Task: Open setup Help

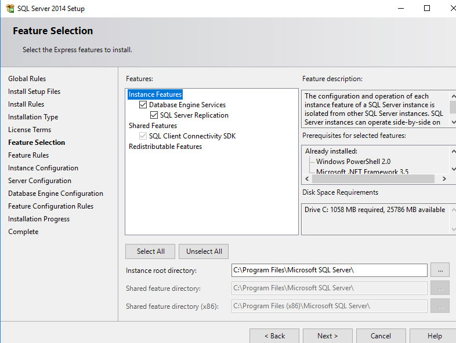Action: click(x=434, y=335)
